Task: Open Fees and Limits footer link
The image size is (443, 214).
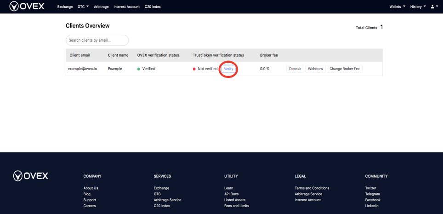Action: pyautogui.click(x=237, y=206)
